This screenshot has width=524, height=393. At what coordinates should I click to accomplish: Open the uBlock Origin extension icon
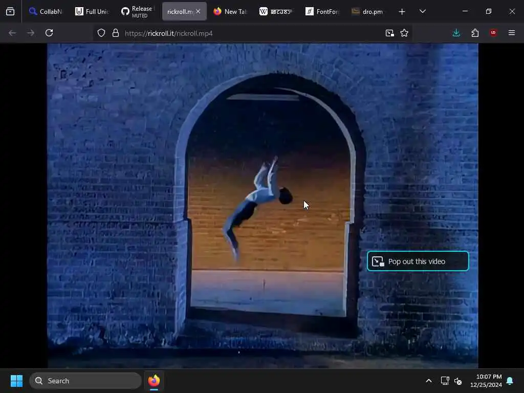pos(493,33)
